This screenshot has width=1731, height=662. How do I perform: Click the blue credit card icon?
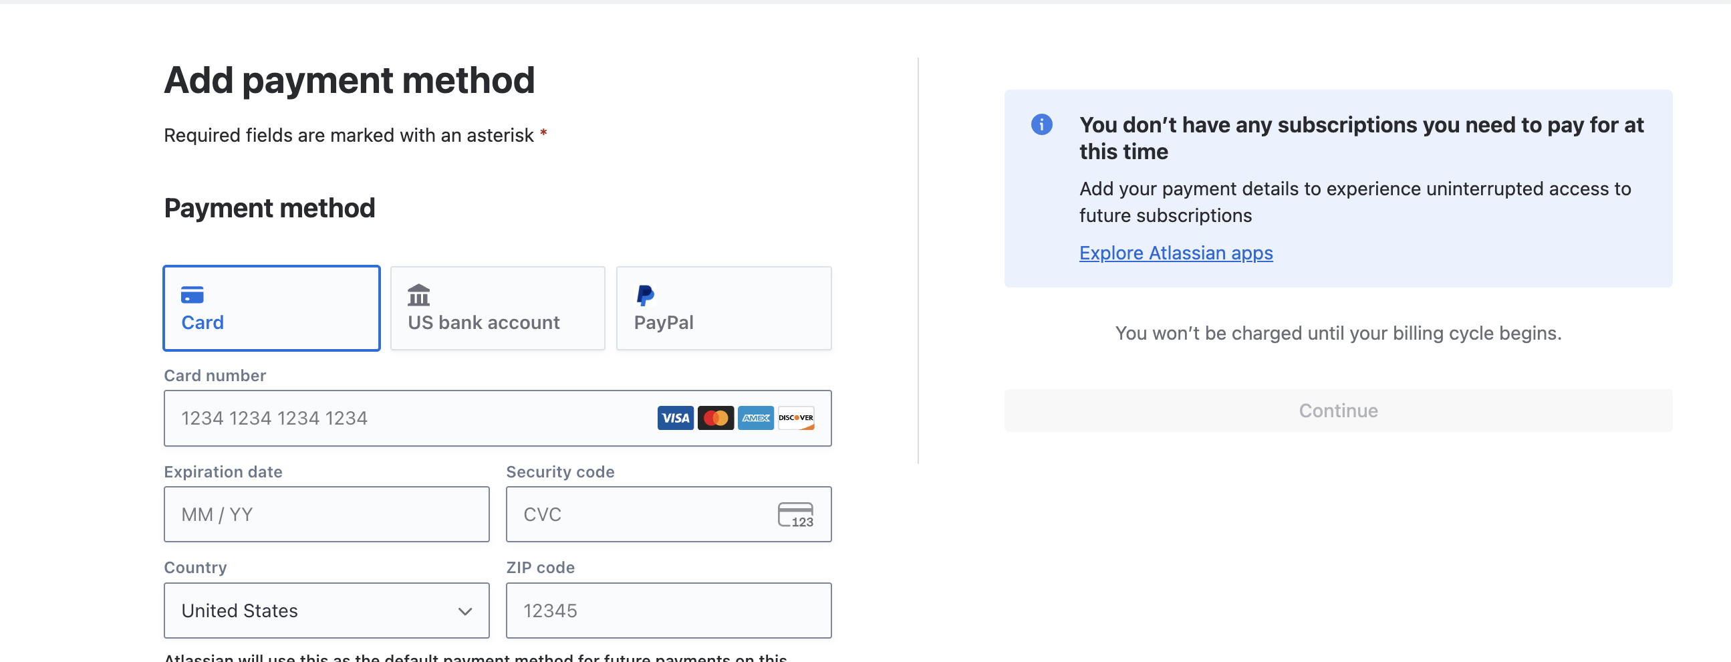192,295
